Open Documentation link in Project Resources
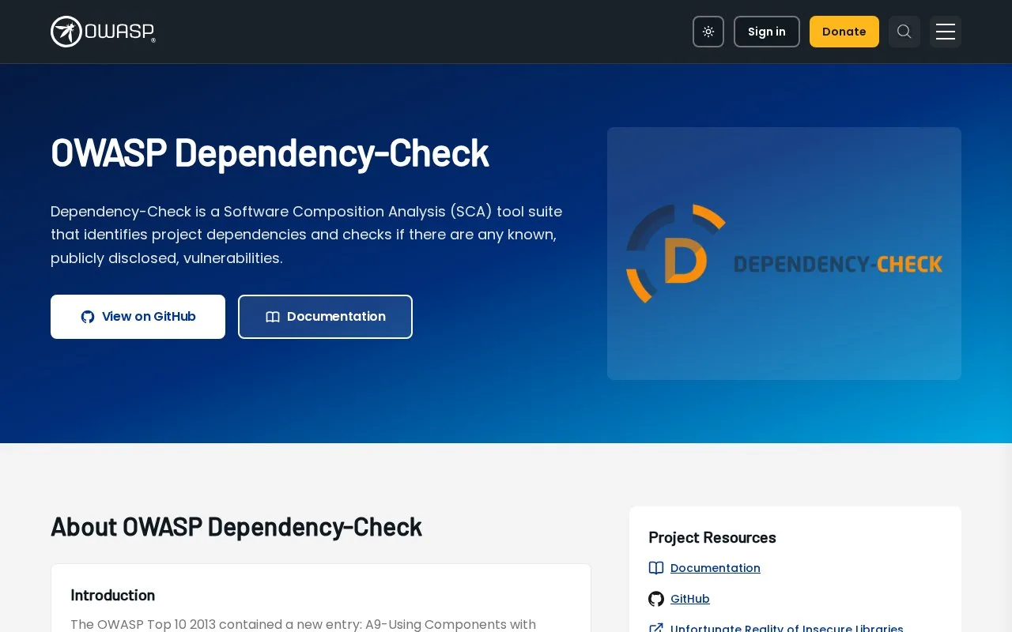 click(716, 568)
